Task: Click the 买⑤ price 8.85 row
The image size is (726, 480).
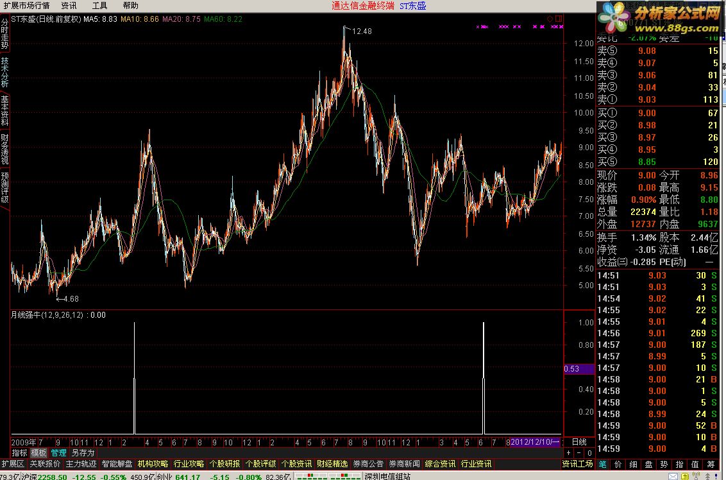Action: [x=658, y=162]
